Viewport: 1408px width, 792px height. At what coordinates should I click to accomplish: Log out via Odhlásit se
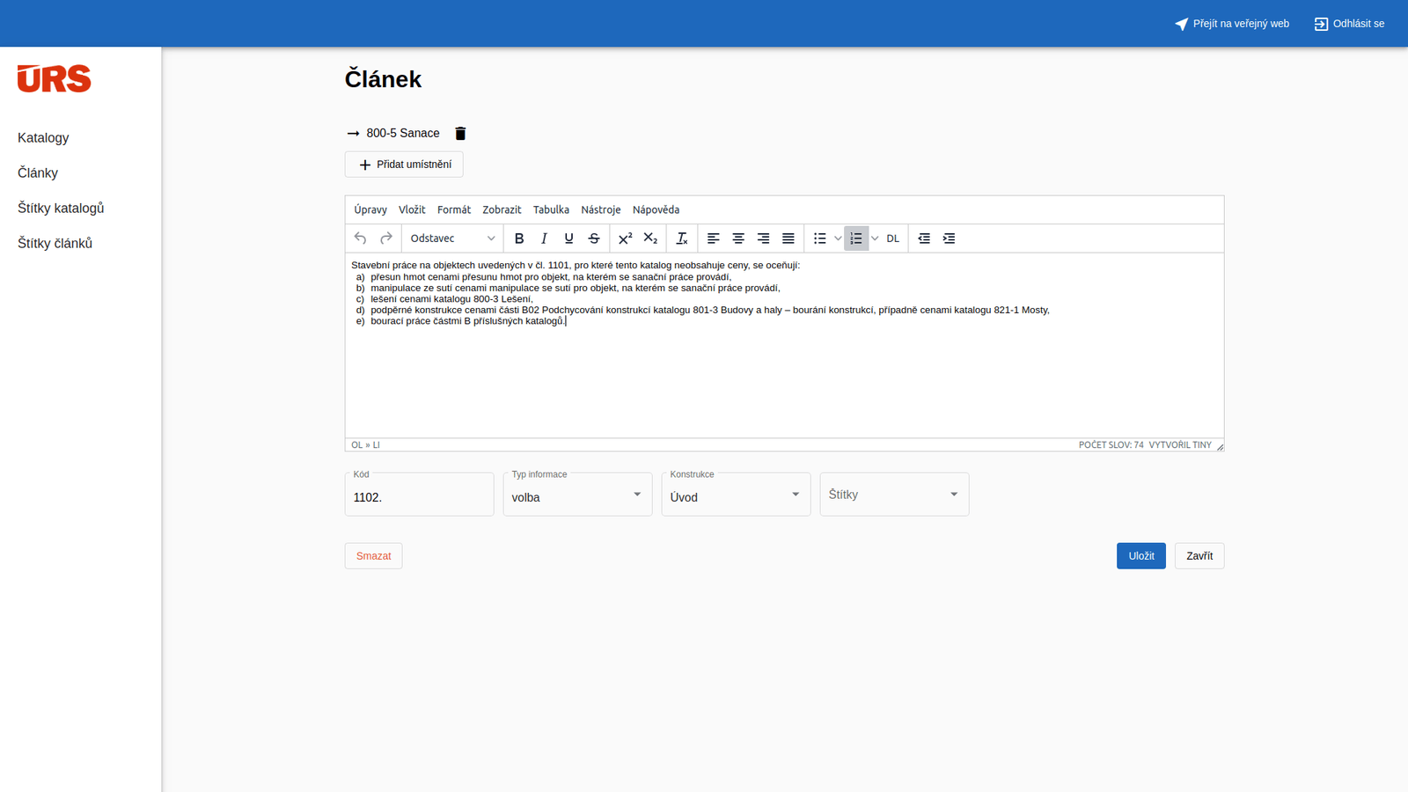[1349, 24]
